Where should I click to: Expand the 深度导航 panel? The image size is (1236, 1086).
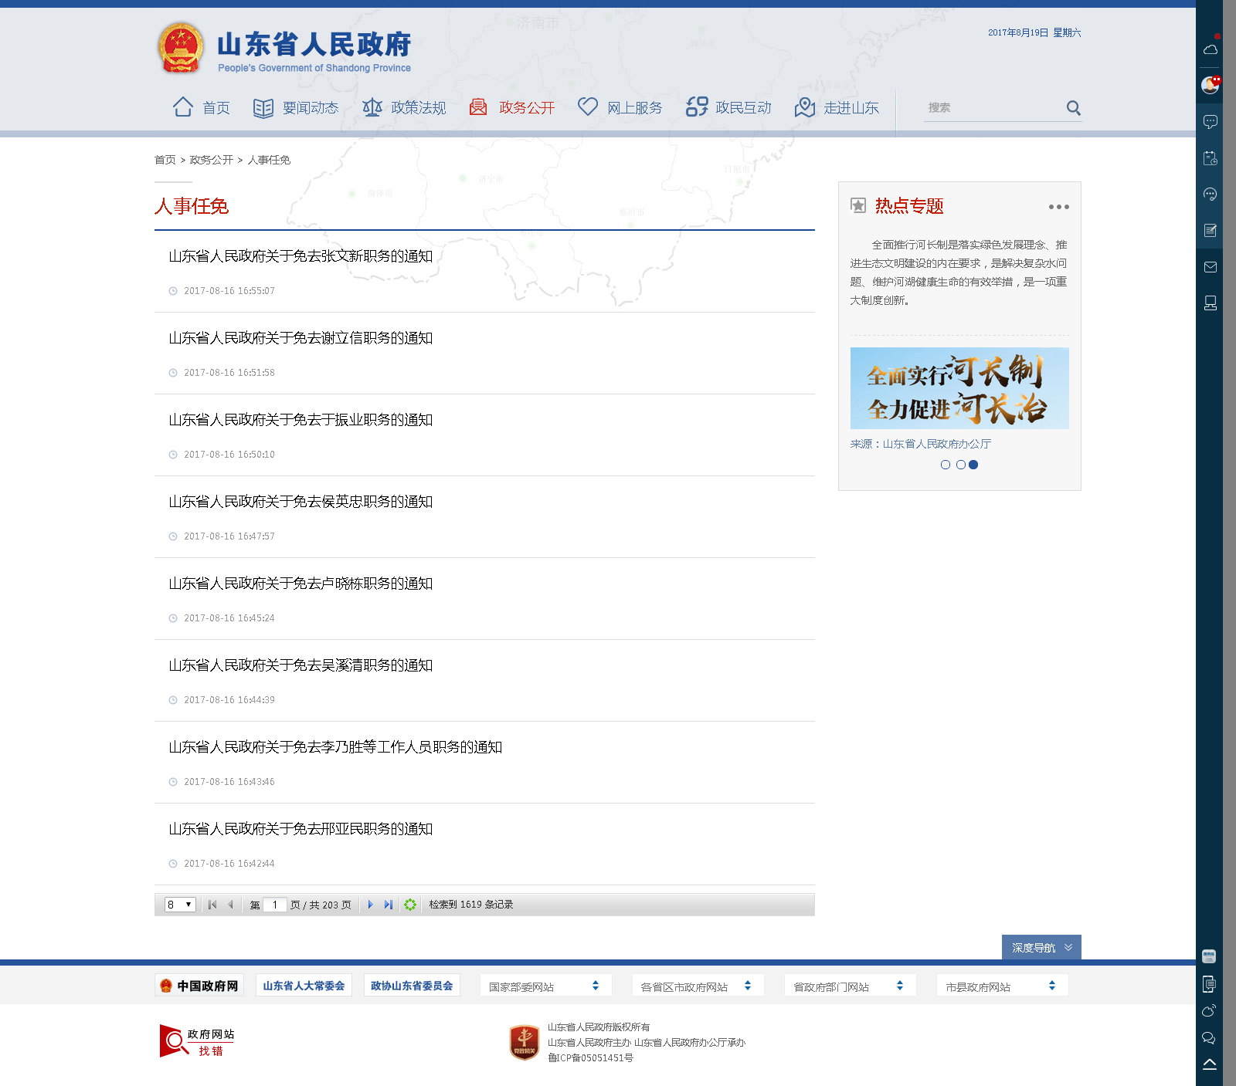[x=1041, y=948]
